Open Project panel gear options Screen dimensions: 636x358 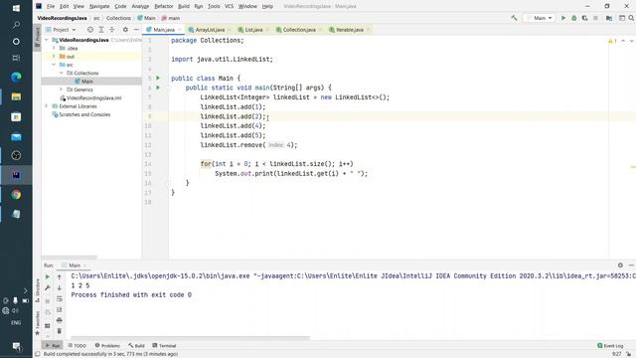click(125, 30)
